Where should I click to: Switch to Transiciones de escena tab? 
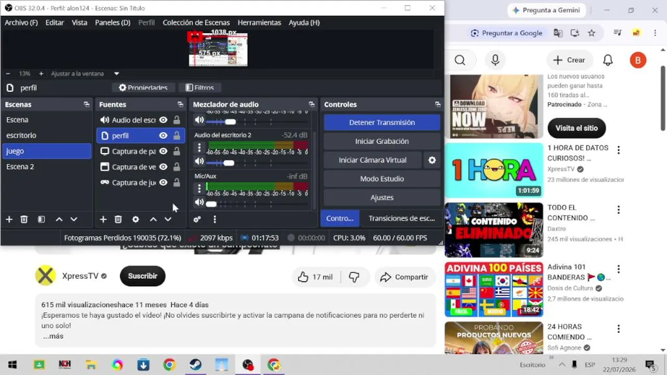[401, 218]
